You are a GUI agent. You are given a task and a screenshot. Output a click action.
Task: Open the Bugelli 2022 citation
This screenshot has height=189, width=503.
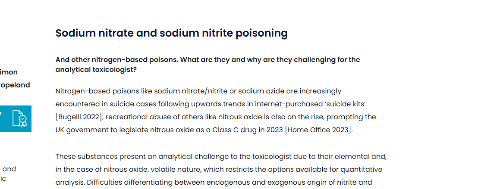(x=79, y=117)
